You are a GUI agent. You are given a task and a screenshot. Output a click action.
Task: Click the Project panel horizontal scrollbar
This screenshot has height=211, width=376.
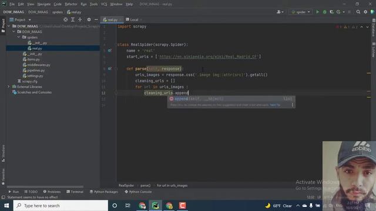[x=45, y=186]
